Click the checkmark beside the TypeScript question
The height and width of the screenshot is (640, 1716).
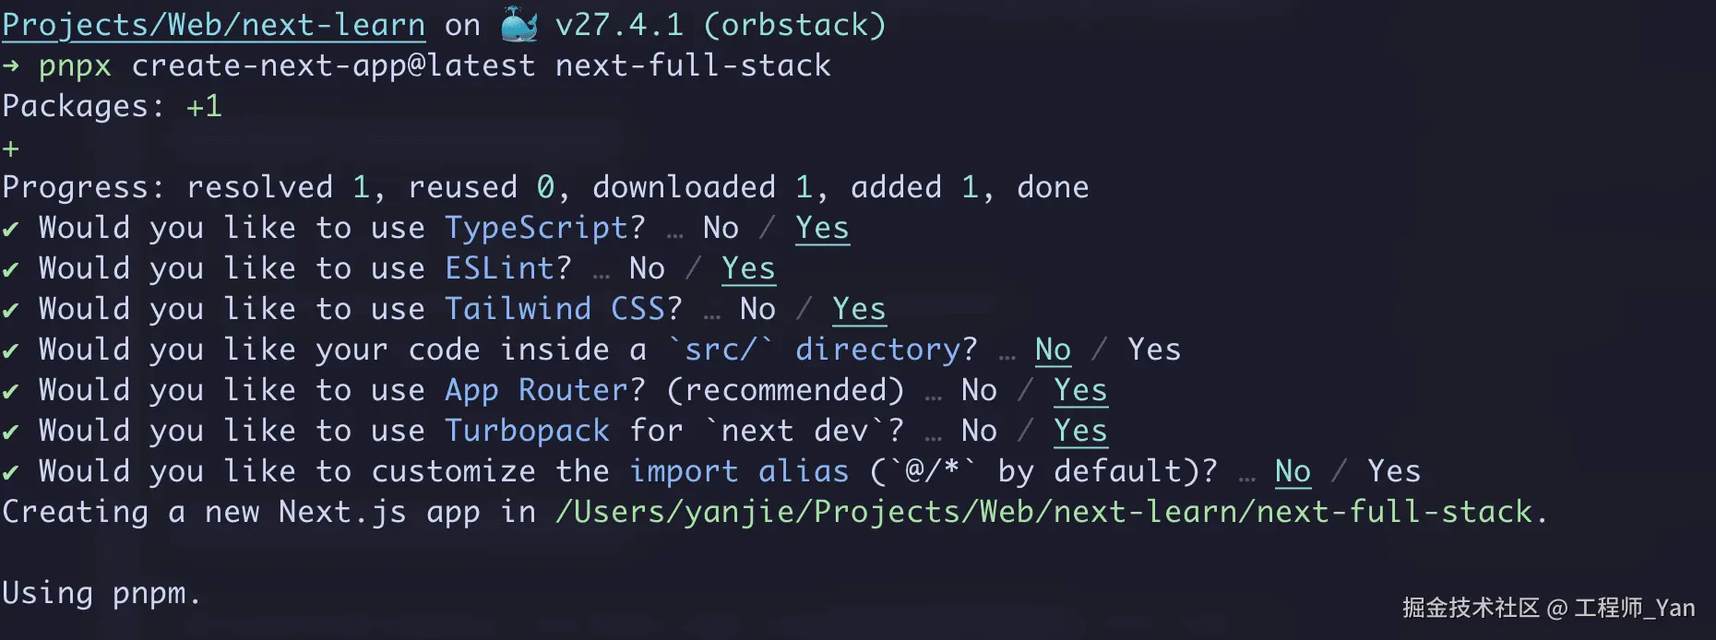(11, 229)
